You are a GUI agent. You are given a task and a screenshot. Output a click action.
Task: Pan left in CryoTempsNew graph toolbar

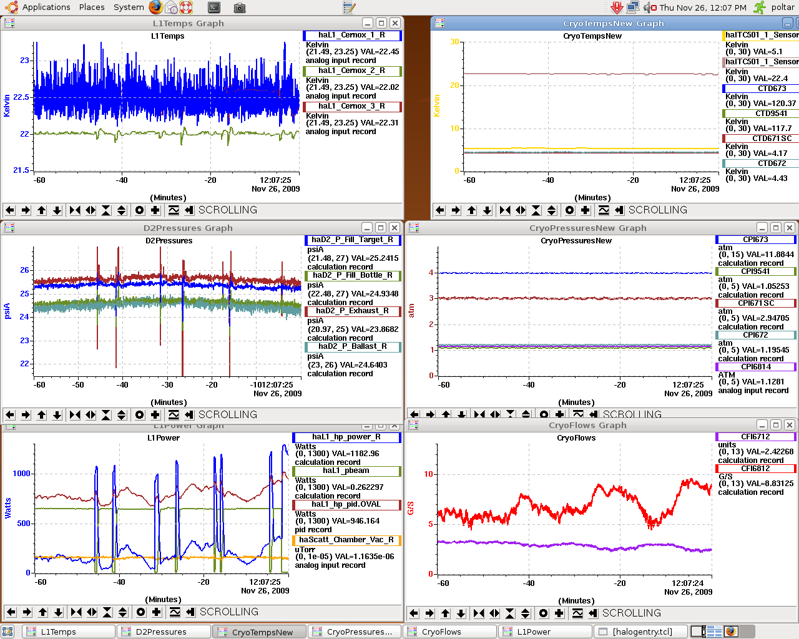[440, 210]
